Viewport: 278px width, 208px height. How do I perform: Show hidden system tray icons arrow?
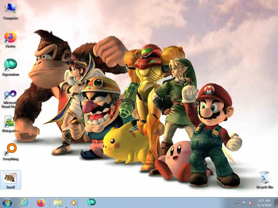(x=231, y=203)
